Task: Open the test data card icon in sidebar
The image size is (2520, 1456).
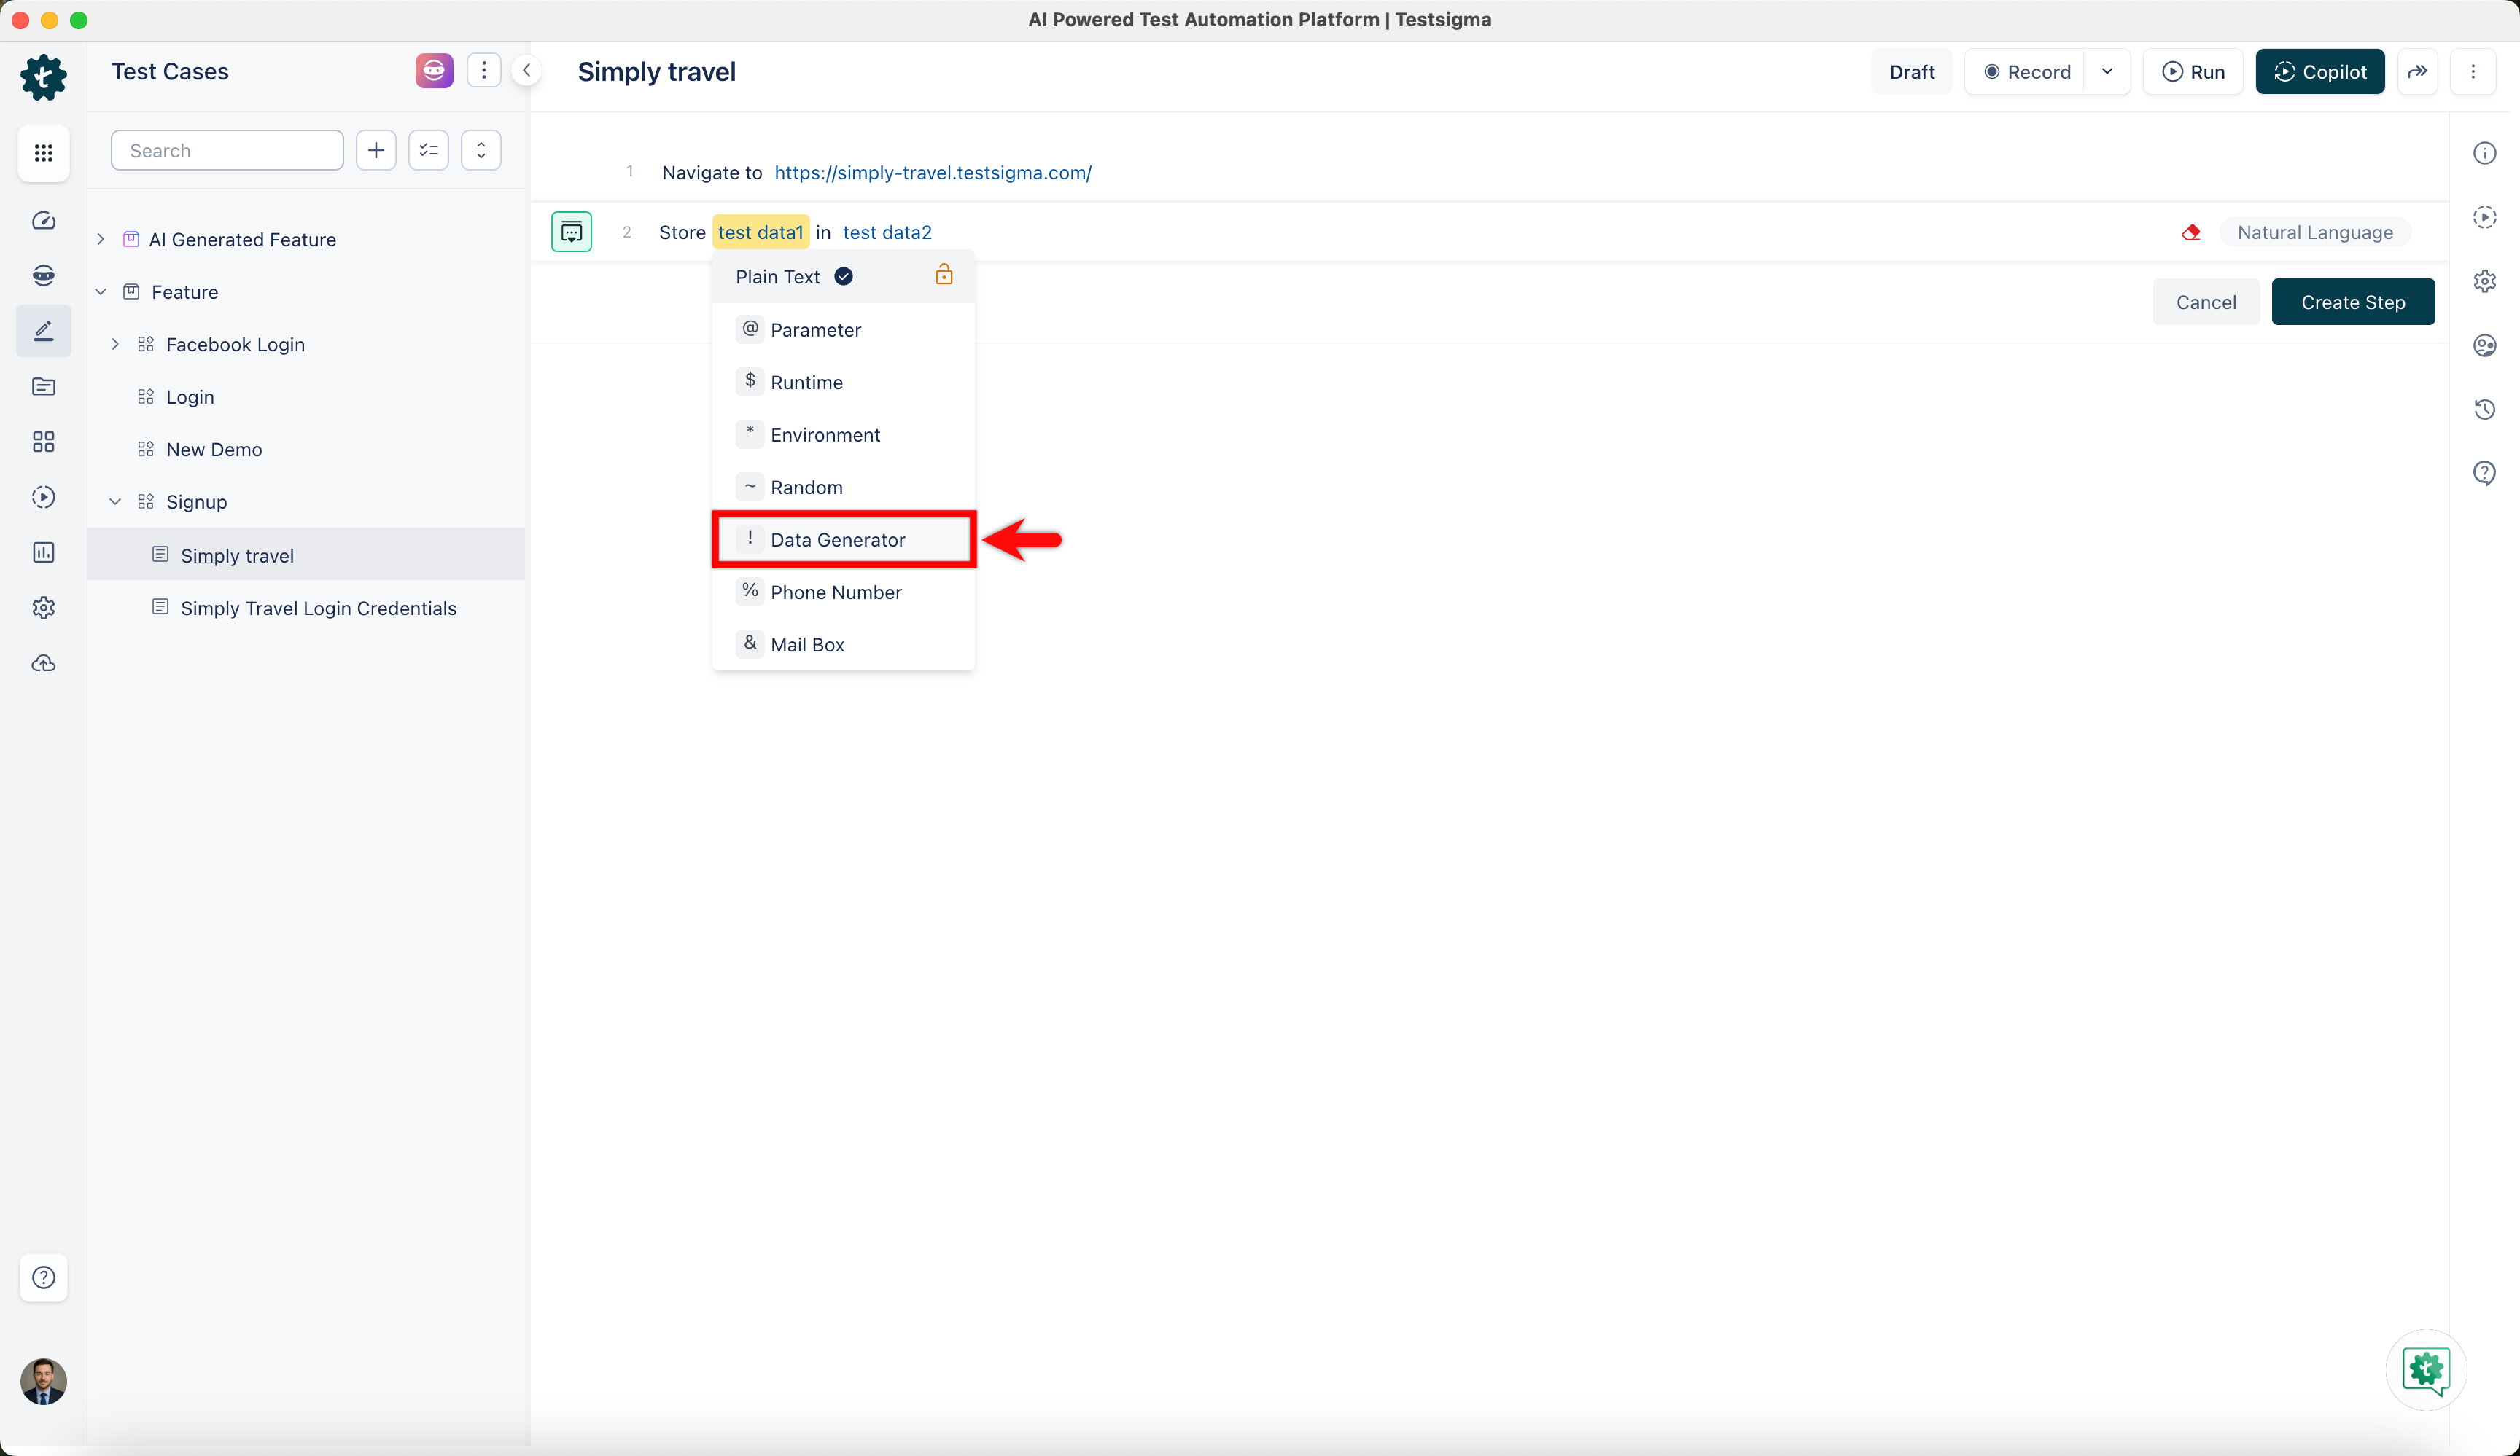Action: click(43, 387)
